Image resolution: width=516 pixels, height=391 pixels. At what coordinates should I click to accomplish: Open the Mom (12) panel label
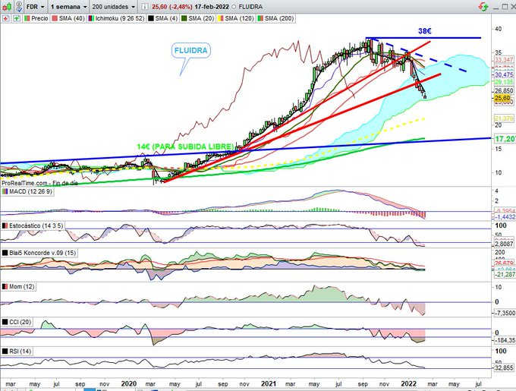tap(22, 287)
